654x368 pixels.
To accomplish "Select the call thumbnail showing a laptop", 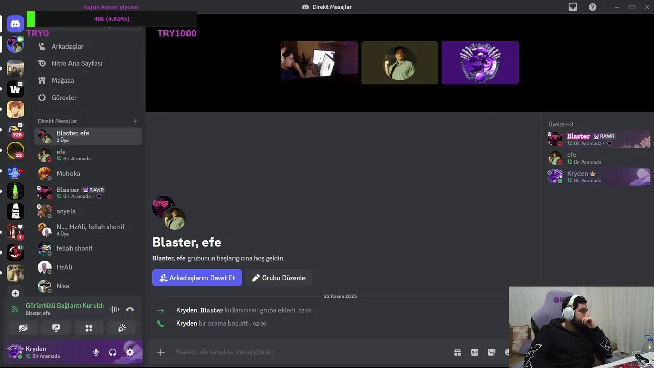I will pyautogui.click(x=319, y=63).
